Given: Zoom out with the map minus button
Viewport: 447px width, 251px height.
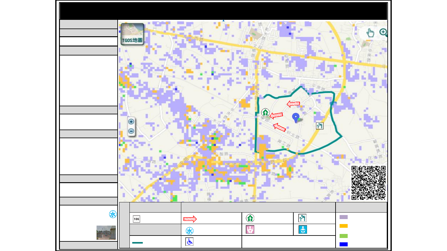Looking at the screenshot, I should pos(131,131).
